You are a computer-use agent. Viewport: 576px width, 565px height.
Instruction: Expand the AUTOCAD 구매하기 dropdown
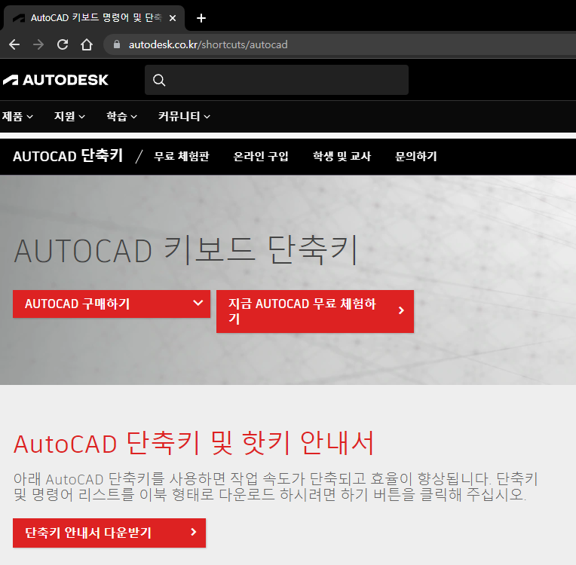(x=112, y=304)
